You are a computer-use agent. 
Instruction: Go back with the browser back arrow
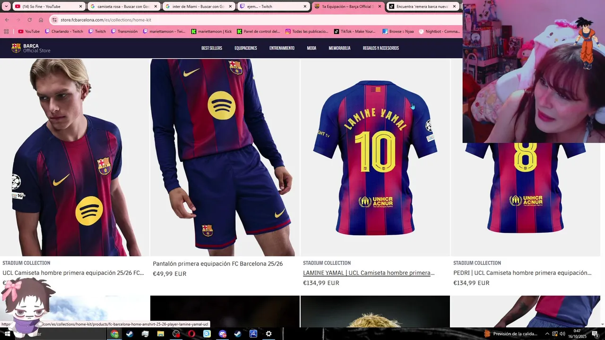(7, 20)
